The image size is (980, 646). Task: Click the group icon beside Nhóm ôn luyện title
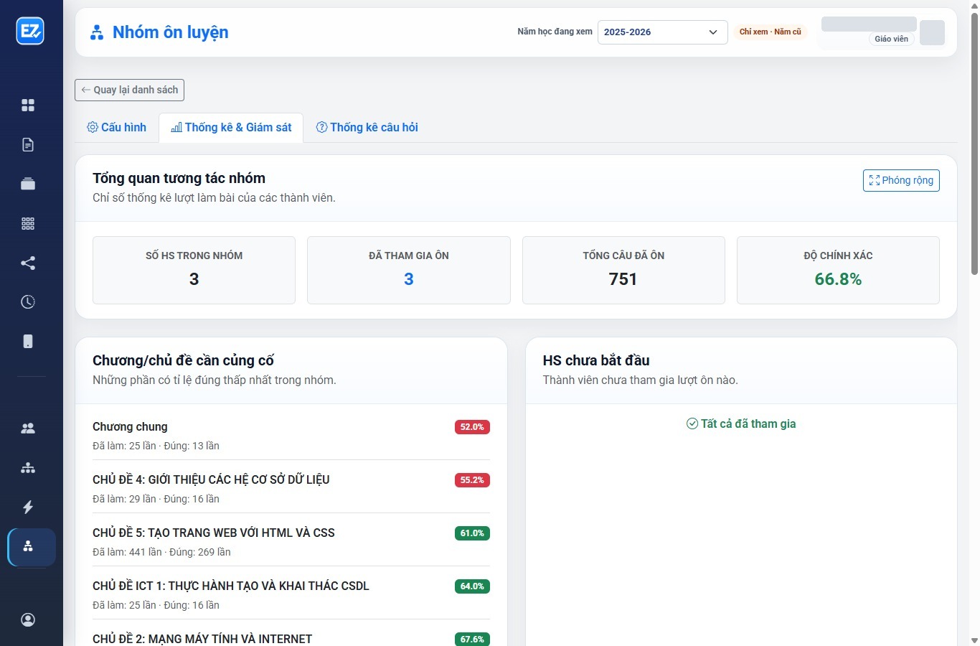click(97, 32)
